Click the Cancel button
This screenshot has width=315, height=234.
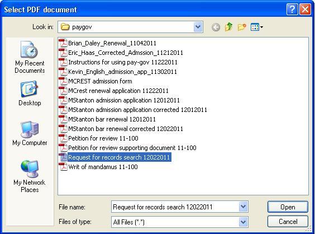288,222
